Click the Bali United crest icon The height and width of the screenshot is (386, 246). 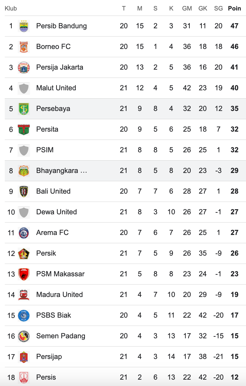coord(24,191)
